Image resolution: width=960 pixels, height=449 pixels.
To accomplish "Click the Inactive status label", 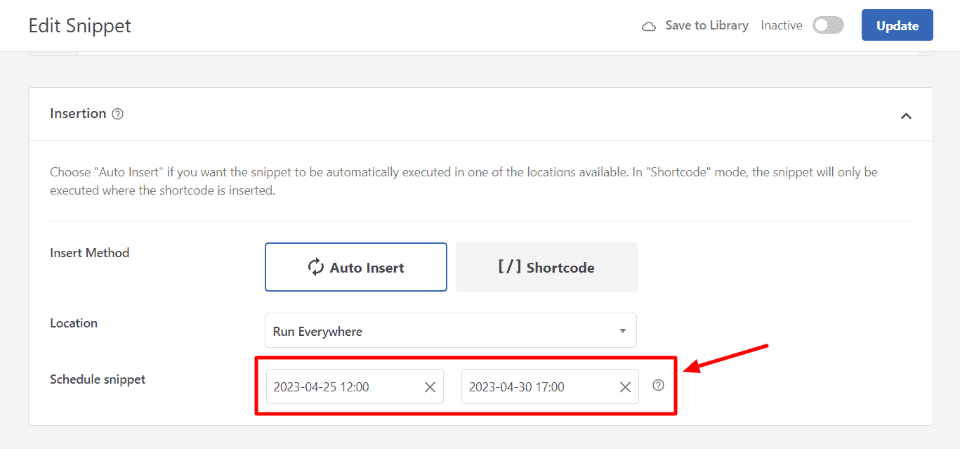I will (781, 25).
